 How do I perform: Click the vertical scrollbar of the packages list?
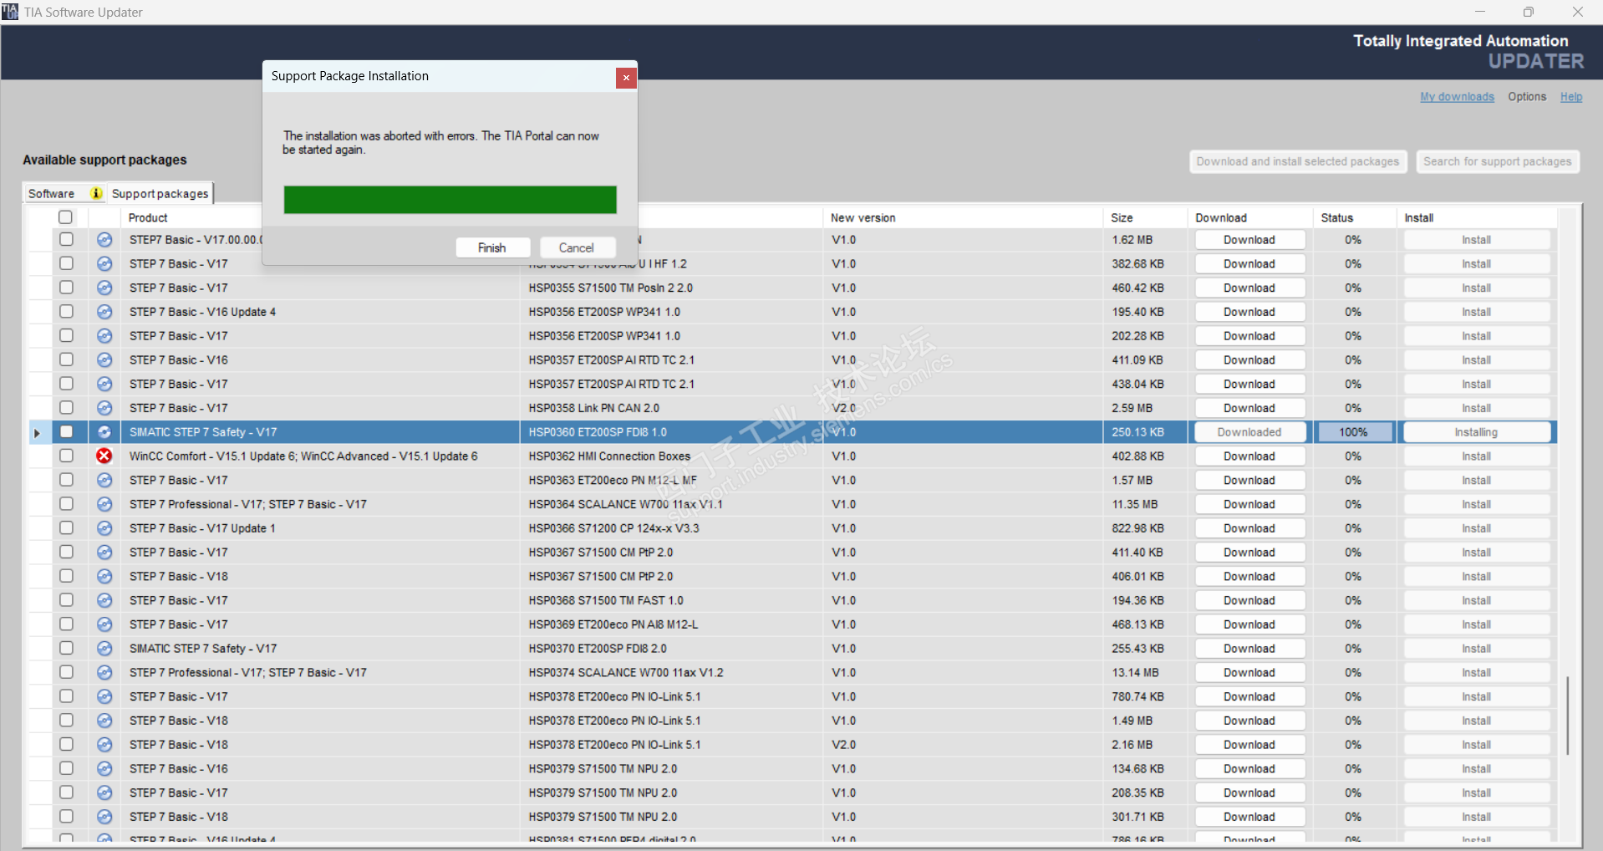tap(1568, 716)
